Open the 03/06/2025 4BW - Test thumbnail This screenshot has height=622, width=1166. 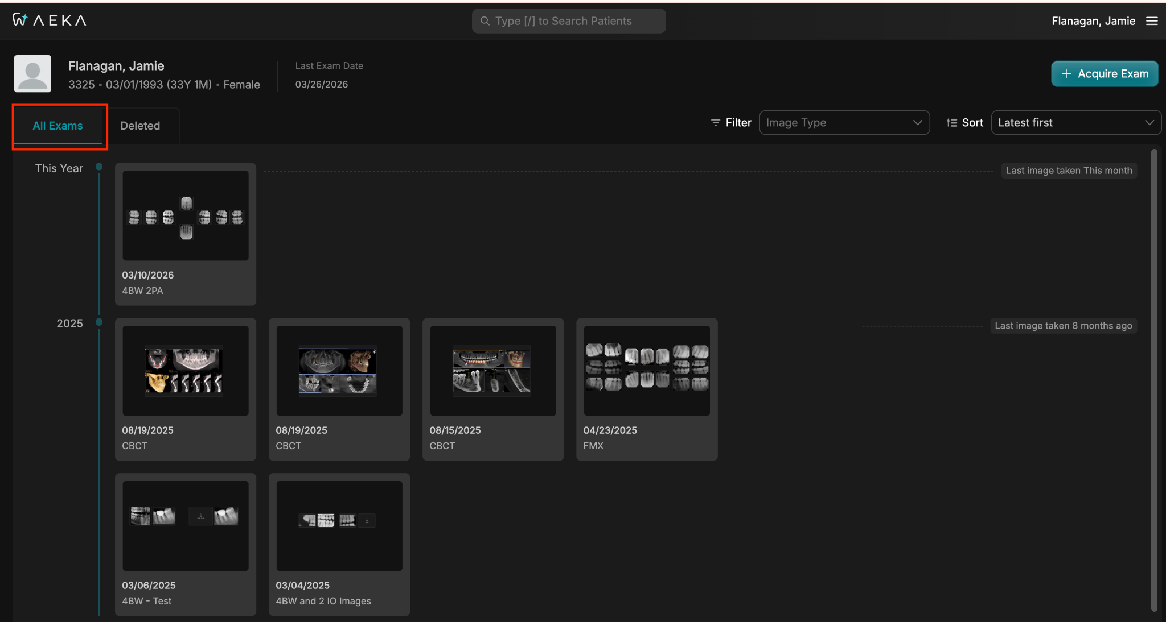point(186,526)
